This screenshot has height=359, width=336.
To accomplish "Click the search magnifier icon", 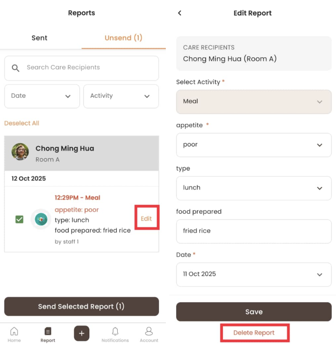I will point(16,68).
